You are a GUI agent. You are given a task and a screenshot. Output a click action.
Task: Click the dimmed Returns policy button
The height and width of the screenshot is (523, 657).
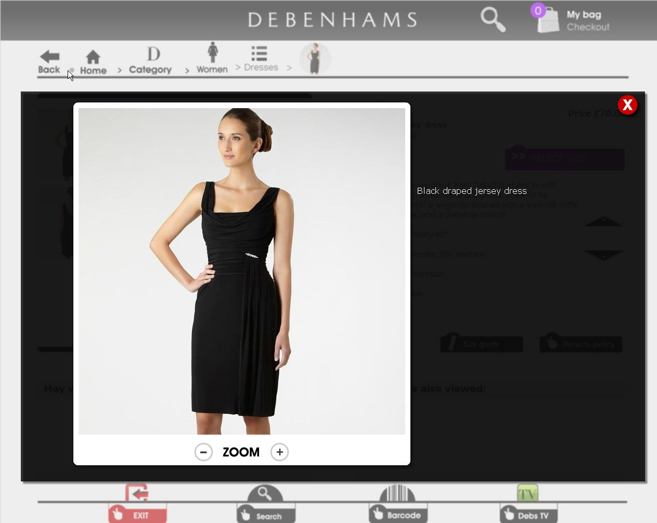[581, 344]
